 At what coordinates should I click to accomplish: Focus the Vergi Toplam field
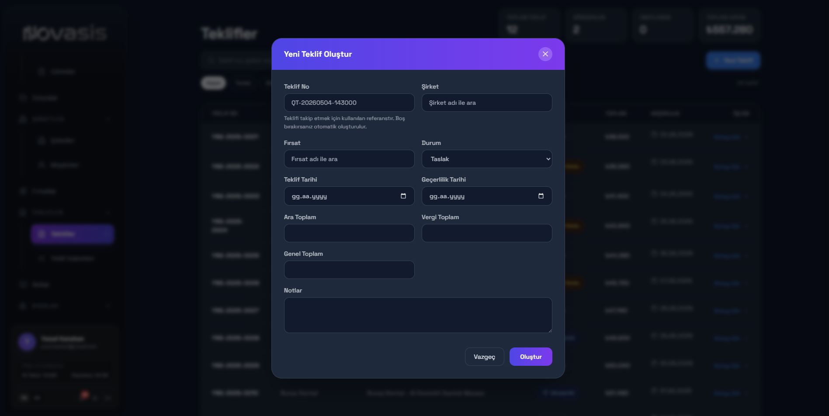click(486, 233)
